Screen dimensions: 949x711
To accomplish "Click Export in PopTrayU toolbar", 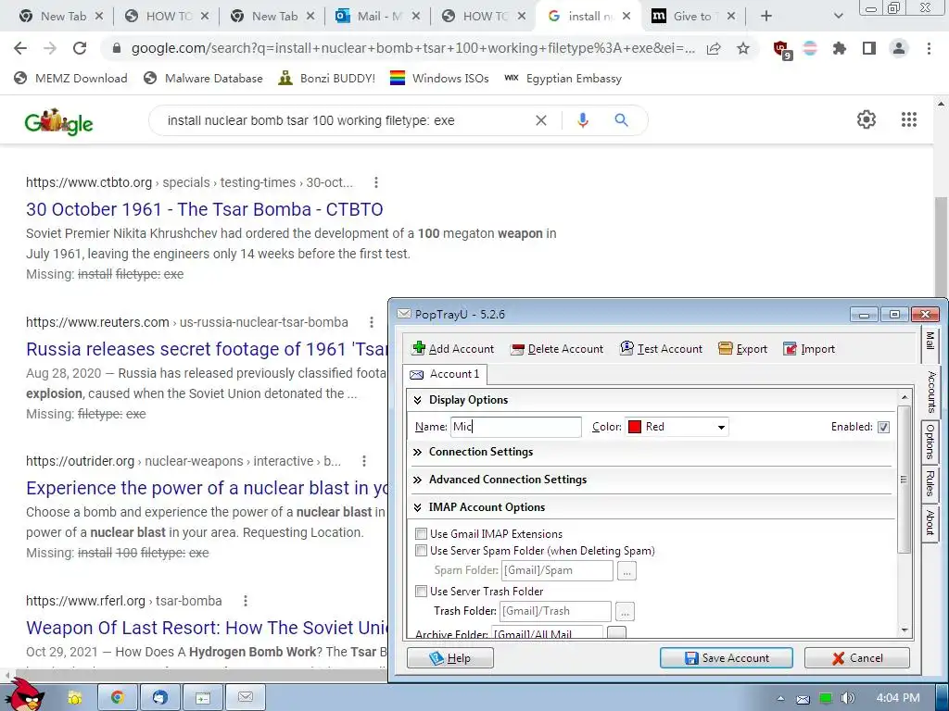I will click(742, 349).
